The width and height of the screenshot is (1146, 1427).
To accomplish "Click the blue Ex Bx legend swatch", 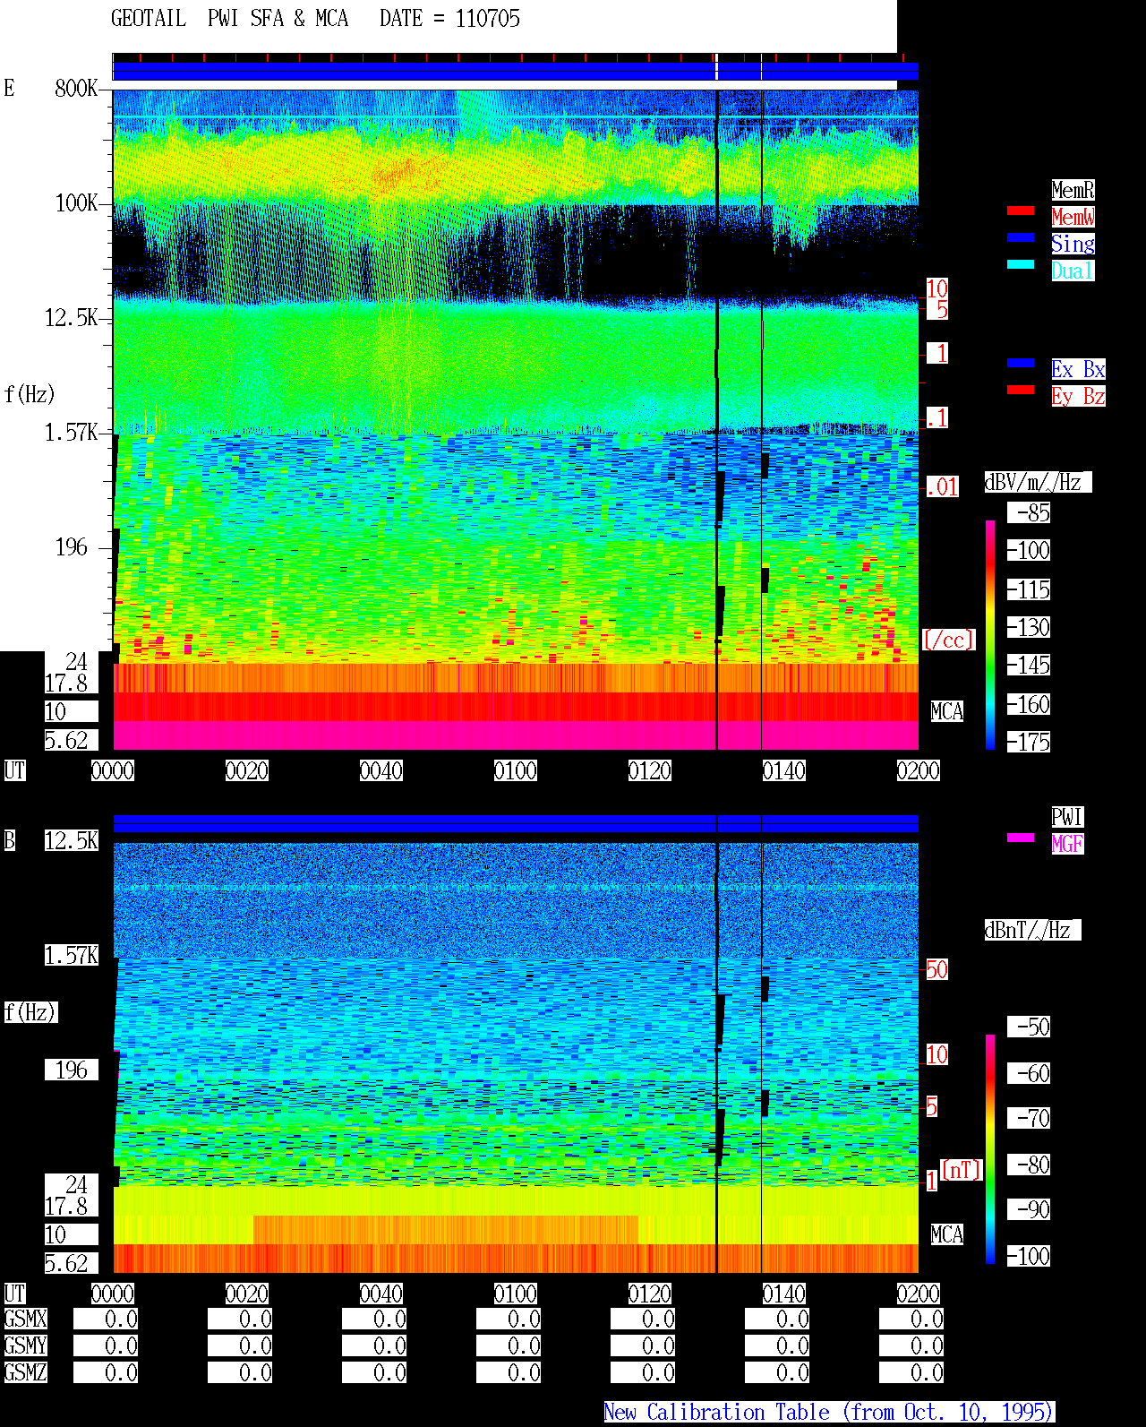I will [1021, 363].
